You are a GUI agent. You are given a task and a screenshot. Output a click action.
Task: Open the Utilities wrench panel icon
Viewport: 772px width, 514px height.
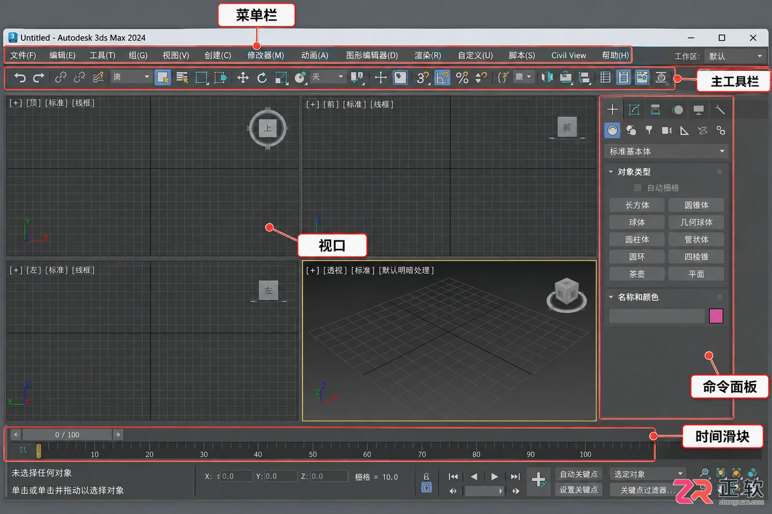(x=720, y=110)
